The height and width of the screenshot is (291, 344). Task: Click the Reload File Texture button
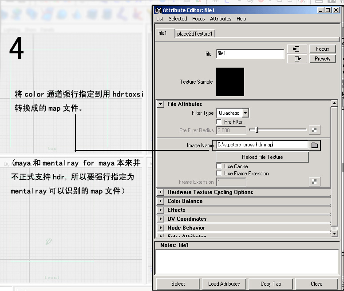click(x=262, y=157)
